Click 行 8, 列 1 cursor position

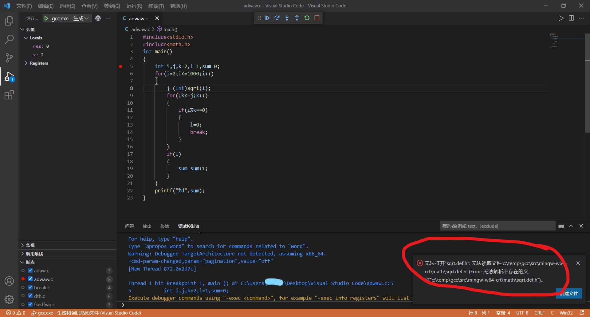coord(479,313)
